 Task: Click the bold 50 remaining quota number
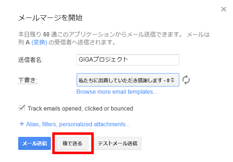click(46, 35)
